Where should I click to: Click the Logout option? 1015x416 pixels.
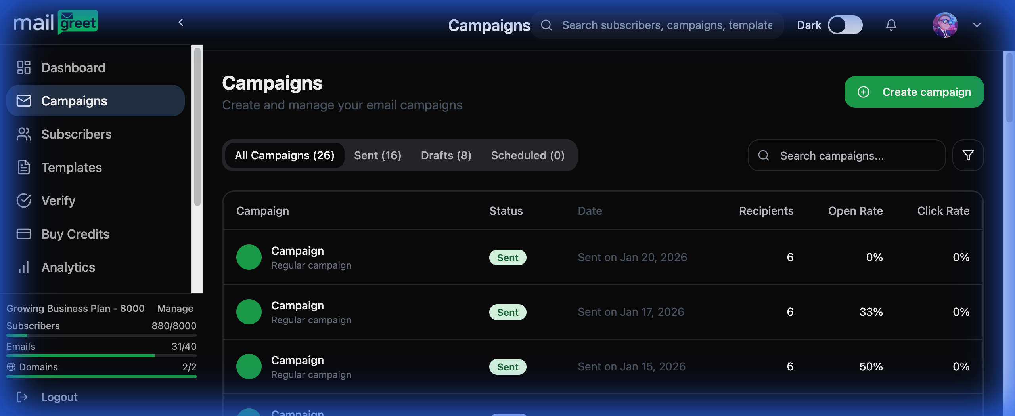point(59,397)
